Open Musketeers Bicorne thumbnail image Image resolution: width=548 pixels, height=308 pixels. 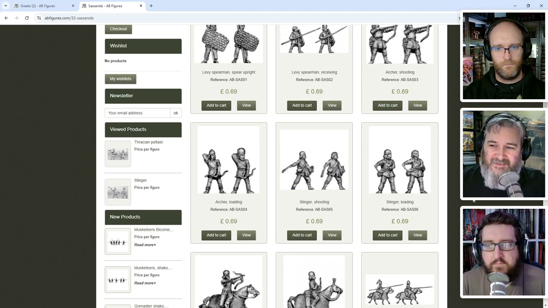click(x=118, y=241)
